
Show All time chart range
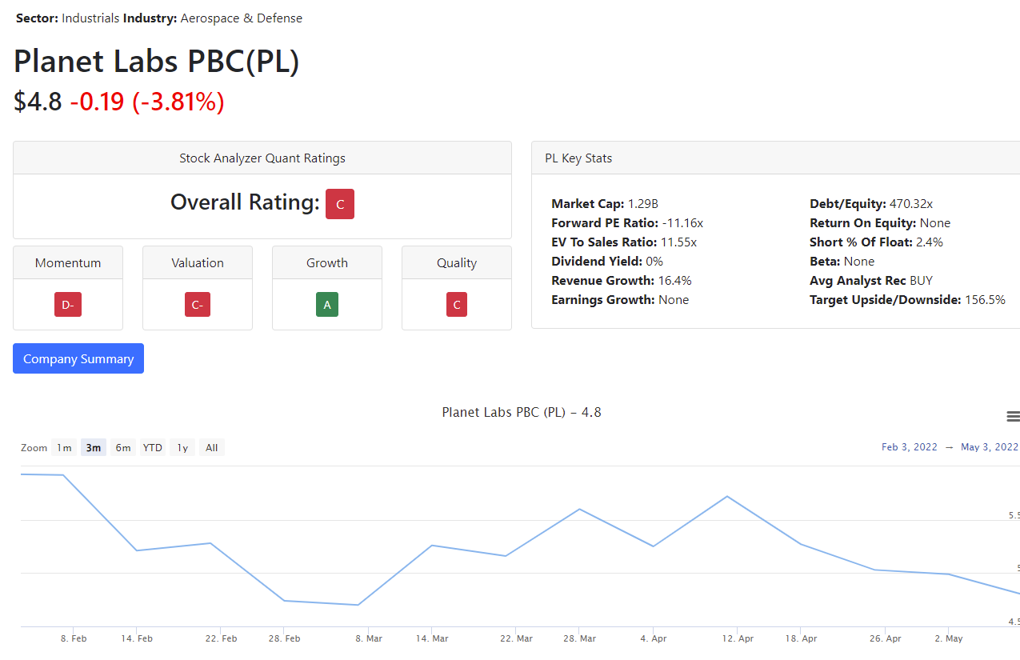click(212, 448)
